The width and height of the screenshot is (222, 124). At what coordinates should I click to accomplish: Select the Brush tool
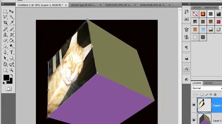click(11, 29)
